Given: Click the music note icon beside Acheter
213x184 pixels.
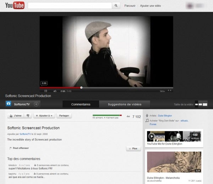Looking at the screenshot, I should point(147,120).
